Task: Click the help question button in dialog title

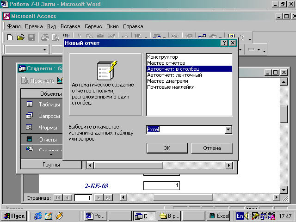Action: 224,43
